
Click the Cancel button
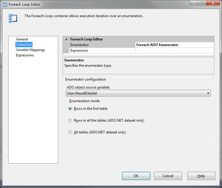[168, 176]
